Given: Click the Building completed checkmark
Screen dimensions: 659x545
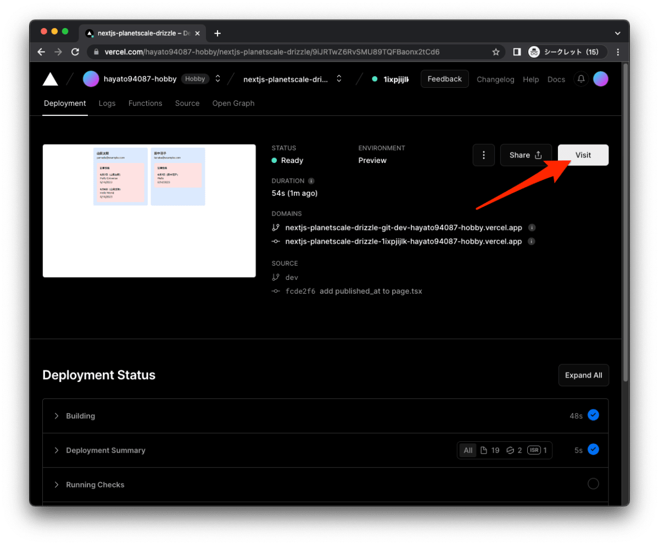Looking at the screenshot, I should click(593, 415).
